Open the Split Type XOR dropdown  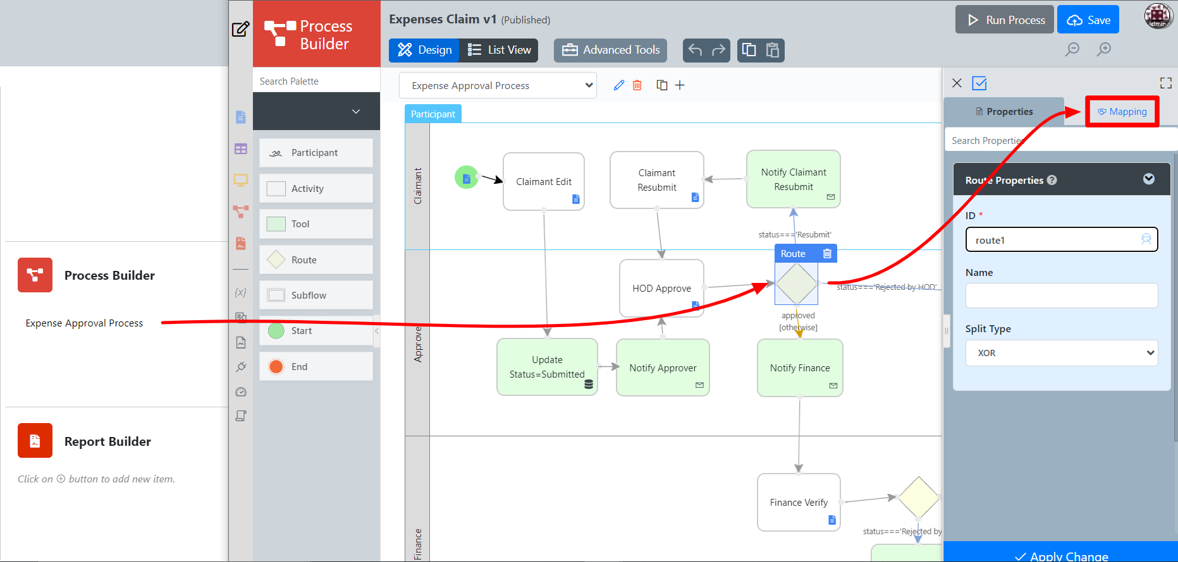(x=1061, y=353)
